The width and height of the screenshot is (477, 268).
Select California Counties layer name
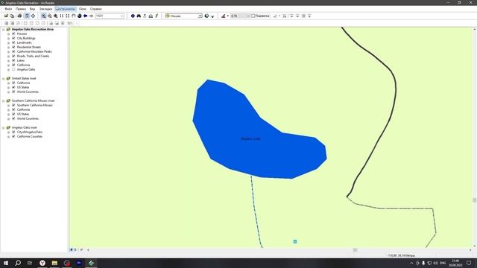30,136
